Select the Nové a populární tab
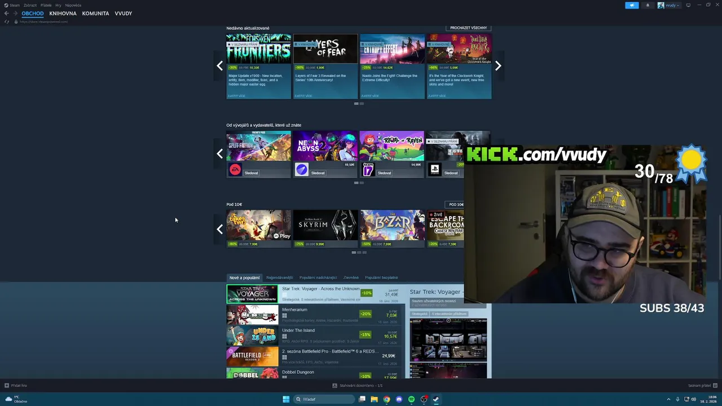722x406 pixels. pyautogui.click(x=244, y=277)
